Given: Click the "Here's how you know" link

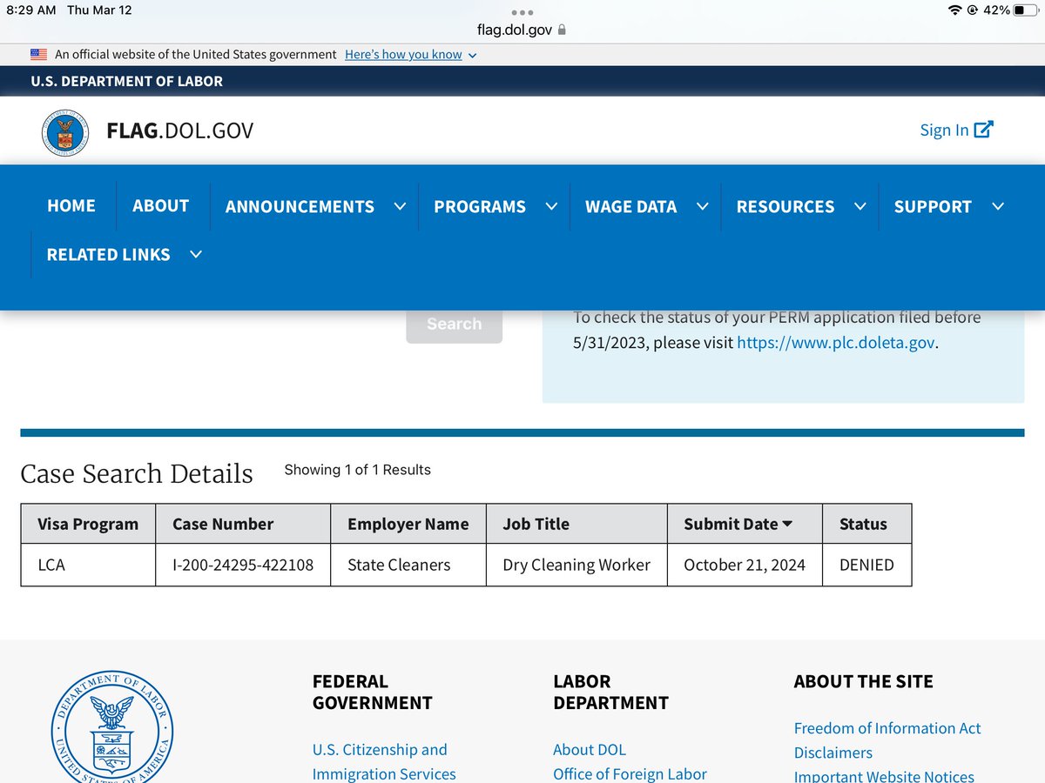Looking at the screenshot, I should [x=403, y=54].
